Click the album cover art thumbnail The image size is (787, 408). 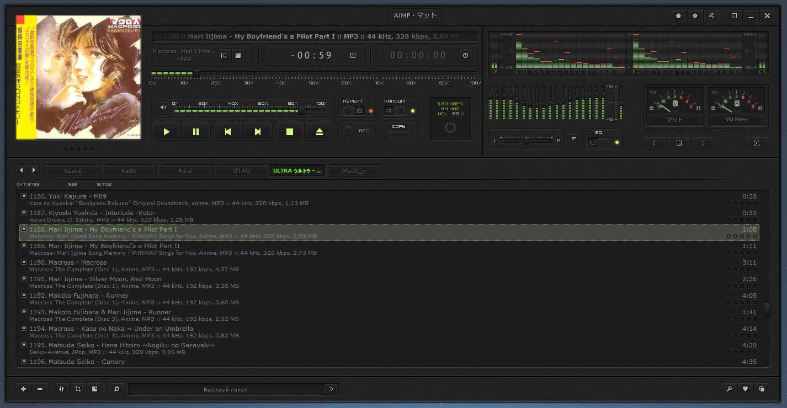78,77
